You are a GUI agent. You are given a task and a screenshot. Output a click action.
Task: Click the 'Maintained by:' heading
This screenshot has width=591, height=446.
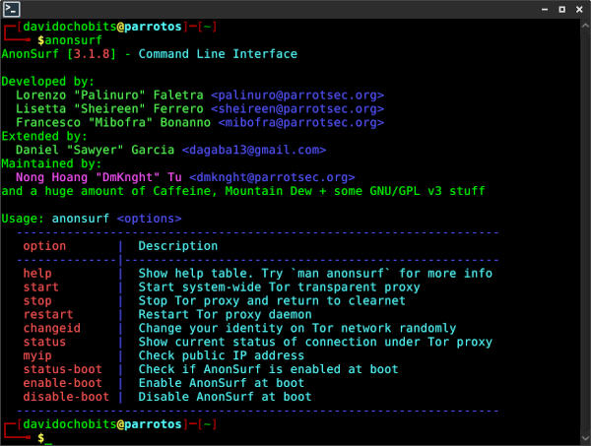(51, 163)
